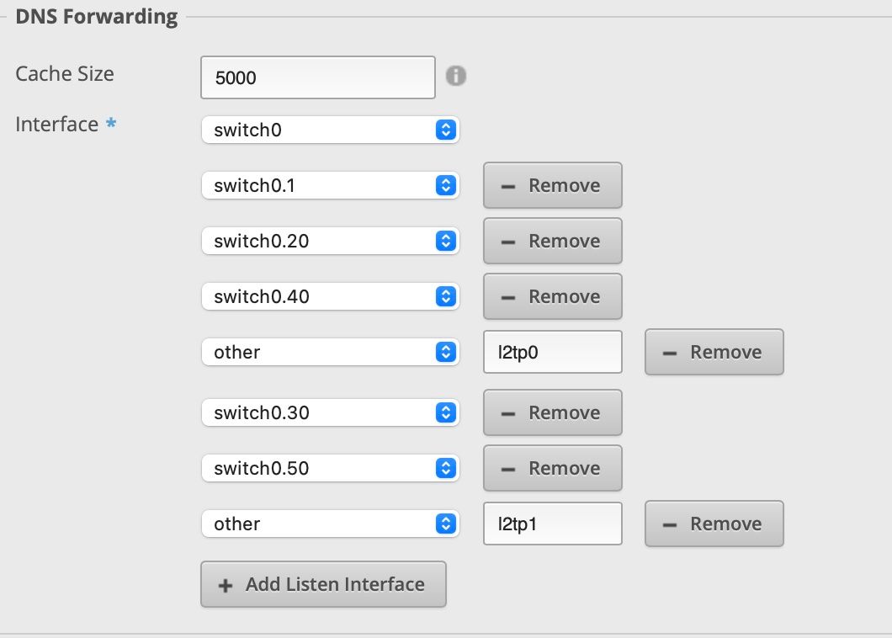Open the switch0 interface dropdown
The height and width of the screenshot is (638, 892).
coord(330,130)
